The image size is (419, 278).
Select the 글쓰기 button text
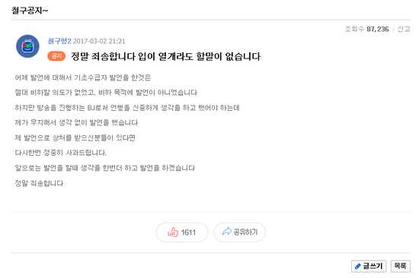373,266
